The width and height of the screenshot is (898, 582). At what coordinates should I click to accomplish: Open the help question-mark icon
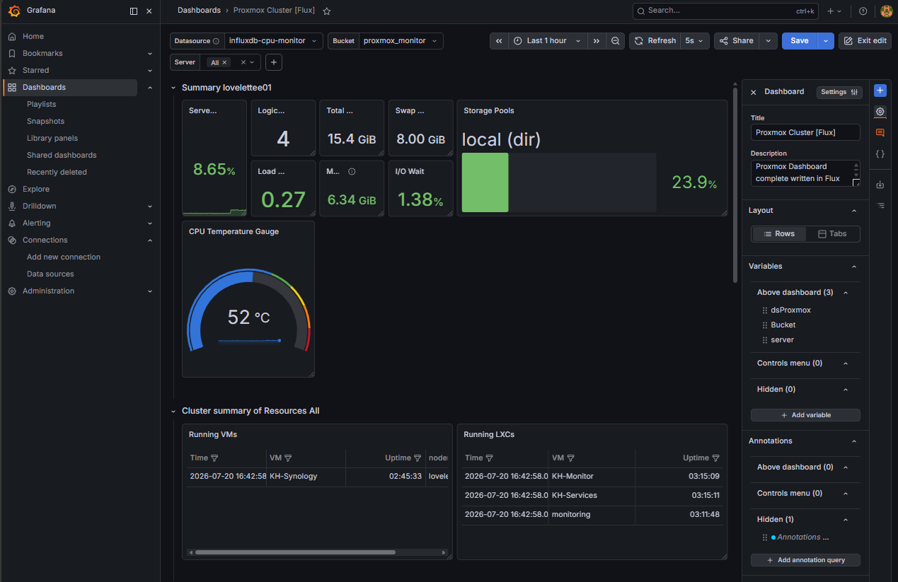863,11
